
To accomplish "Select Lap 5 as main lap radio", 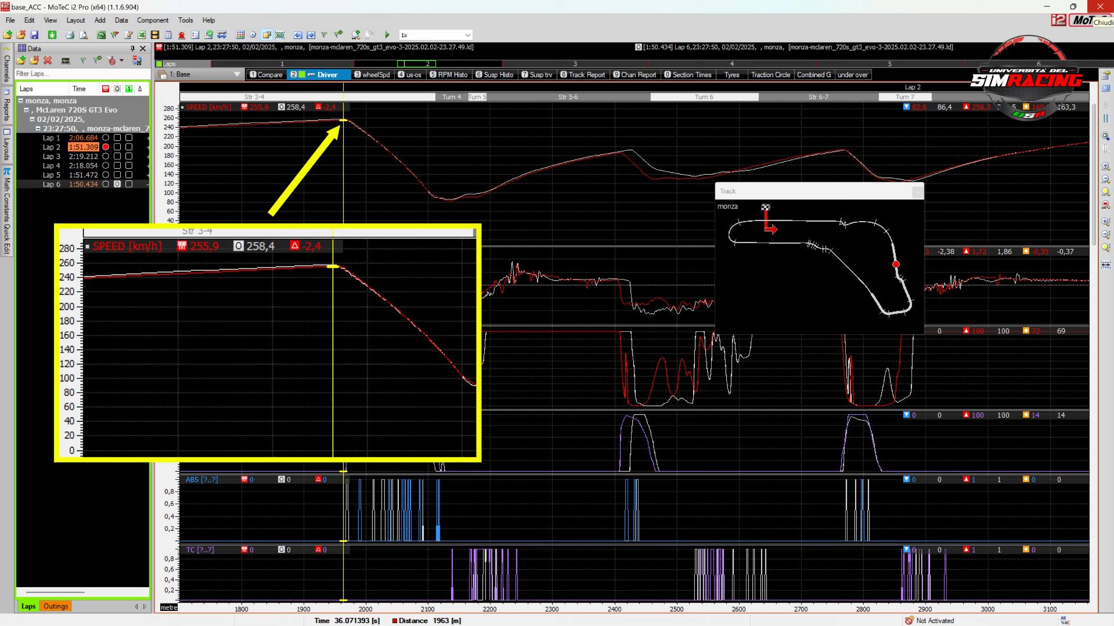I will coord(106,175).
